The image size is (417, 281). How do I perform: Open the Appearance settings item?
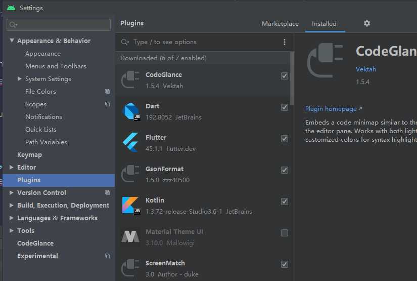[x=43, y=54]
